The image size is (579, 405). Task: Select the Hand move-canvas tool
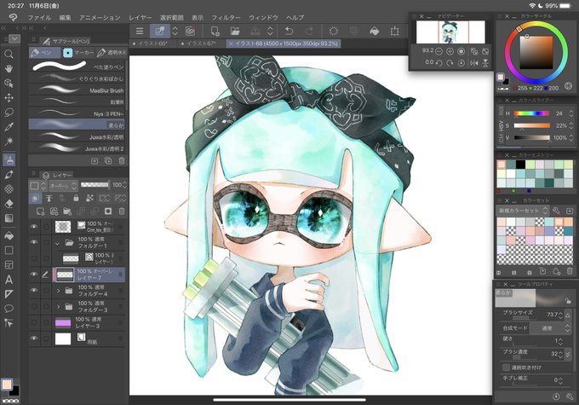[x=9, y=68]
